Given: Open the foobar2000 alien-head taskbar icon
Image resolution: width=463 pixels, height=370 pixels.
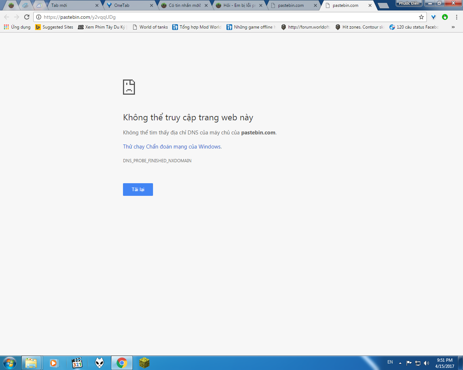Looking at the screenshot, I should [99, 363].
